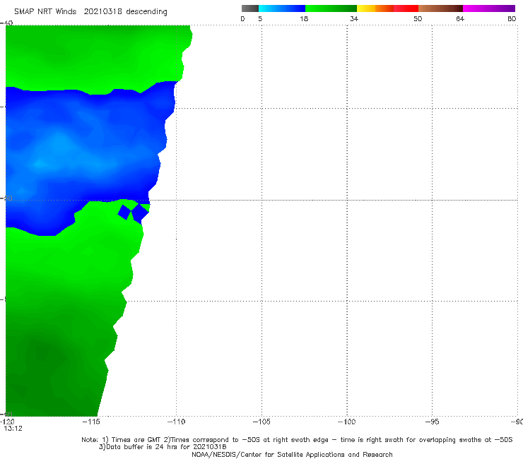The image size is (523, 459).
Task: Click the title text 'SMAP NRT Winds'
Action: coord(45,11)
